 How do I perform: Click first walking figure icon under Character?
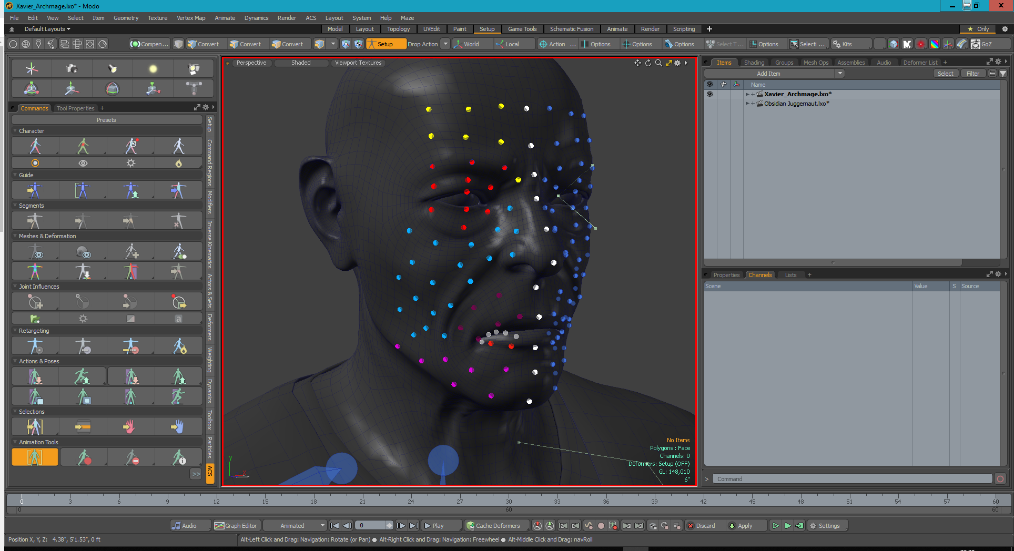[35, 146]
